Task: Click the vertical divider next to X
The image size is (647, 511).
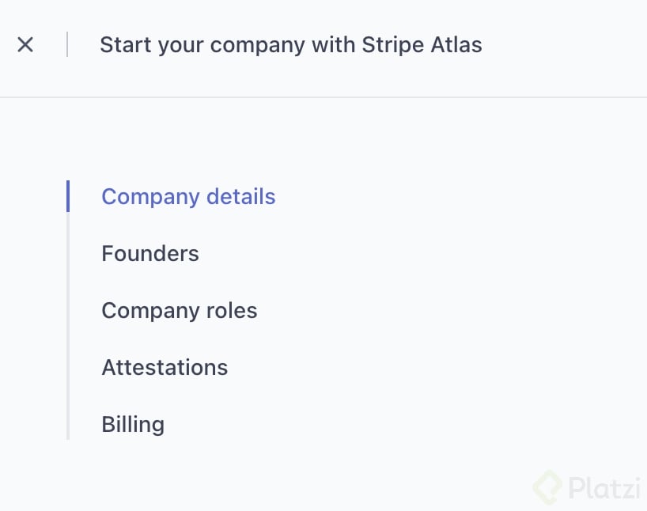Action: pos(67,44)
